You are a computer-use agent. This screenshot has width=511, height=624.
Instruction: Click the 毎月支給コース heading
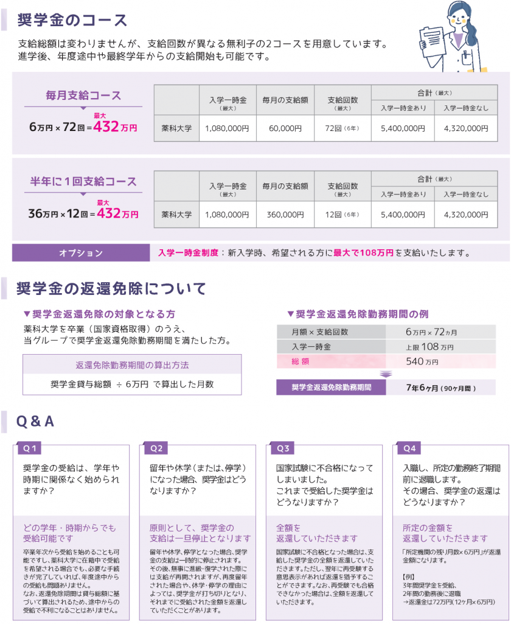83,96
